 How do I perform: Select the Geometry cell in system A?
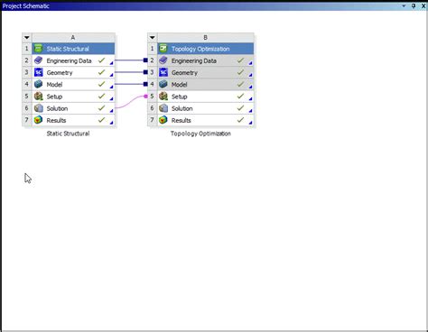pos(73,72)
